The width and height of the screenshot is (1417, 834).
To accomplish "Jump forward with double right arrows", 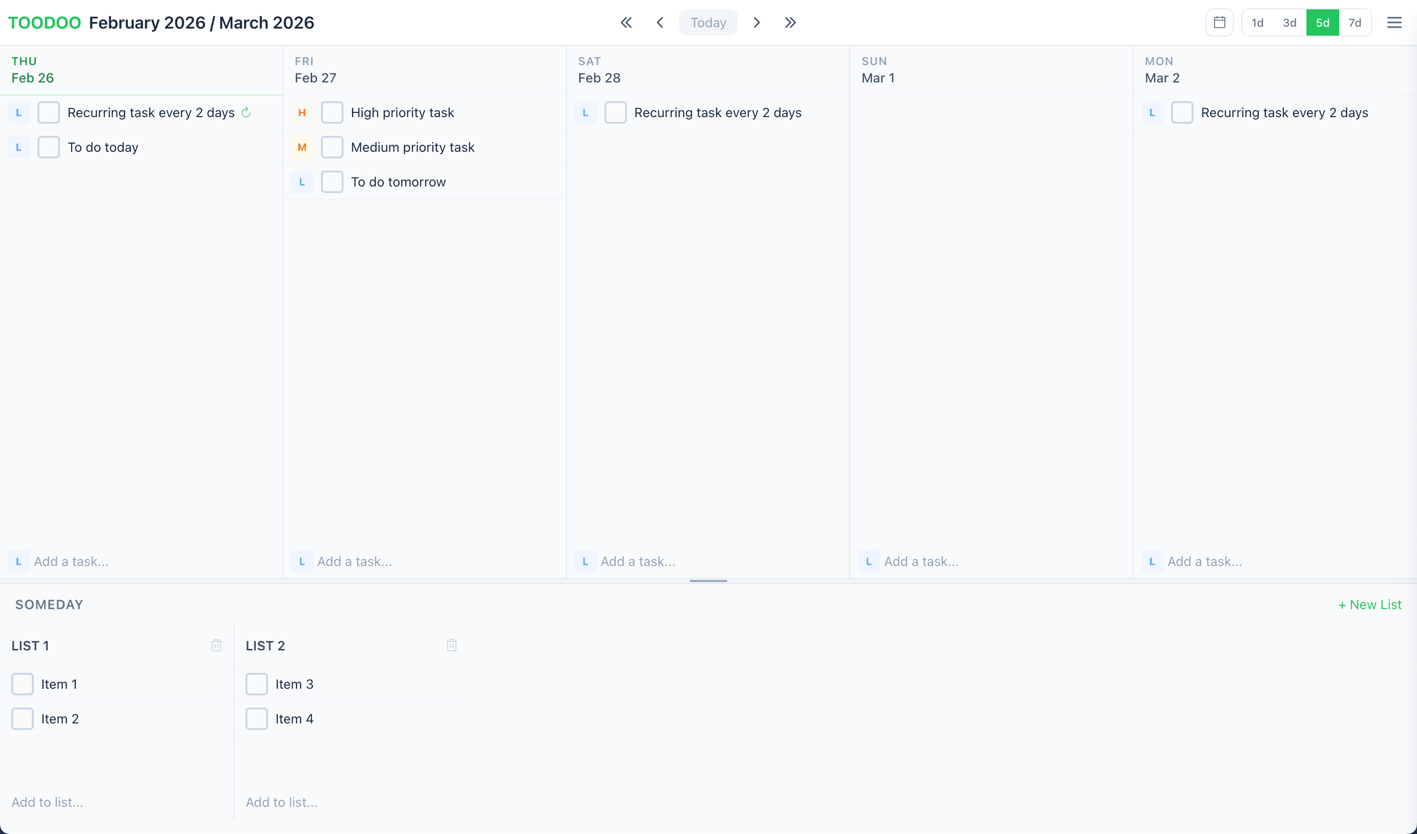I will point(790,22).
